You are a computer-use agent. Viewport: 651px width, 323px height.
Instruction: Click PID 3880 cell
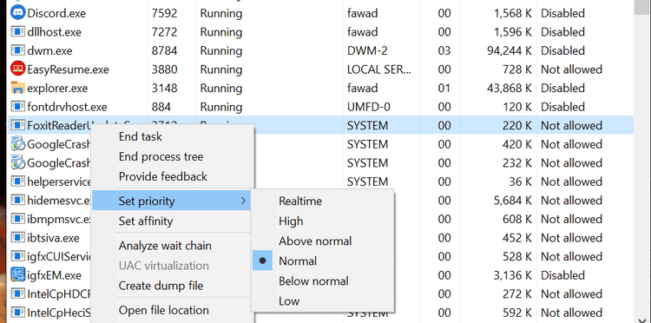[x=164, y=69]
